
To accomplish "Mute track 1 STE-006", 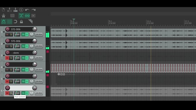I will (x=7, y=34).
